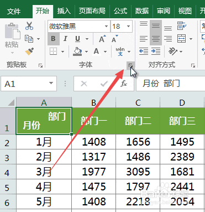Toggle Italic formatting

[x=65, y=39]
